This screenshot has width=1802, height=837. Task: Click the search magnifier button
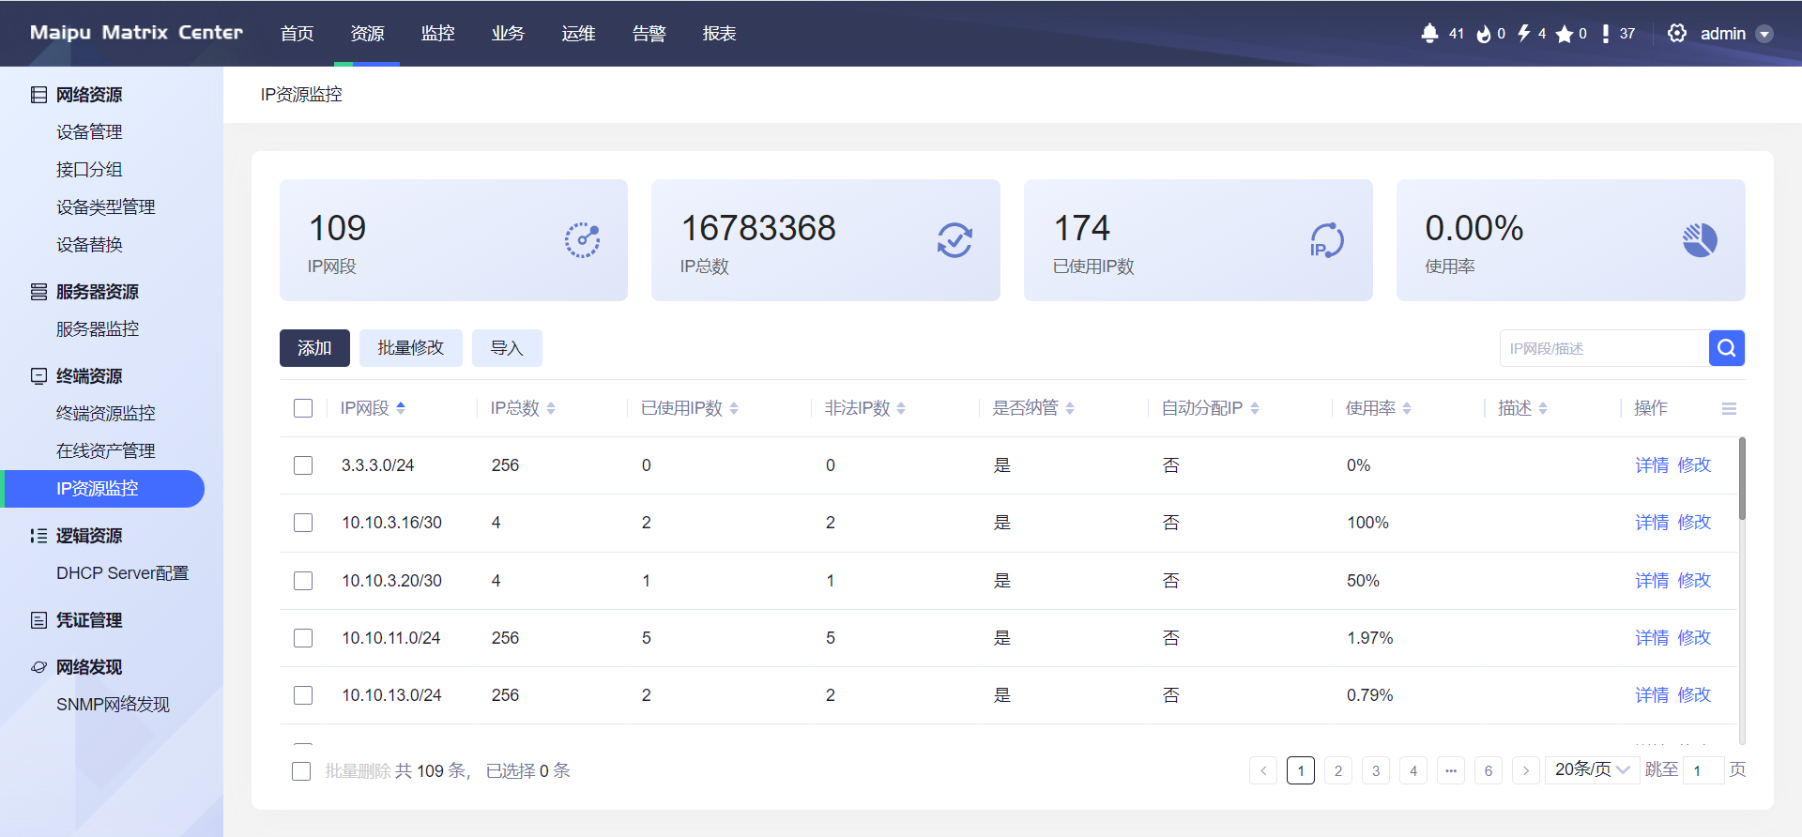pyautogui.click(x=1727, y=348)
